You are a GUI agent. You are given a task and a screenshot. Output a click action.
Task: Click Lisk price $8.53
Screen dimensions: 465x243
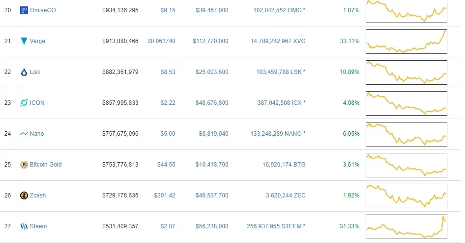(x=168, y=72)
